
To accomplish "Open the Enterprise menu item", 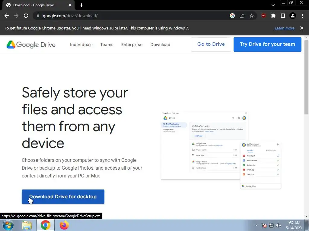I will pos(132,45).
